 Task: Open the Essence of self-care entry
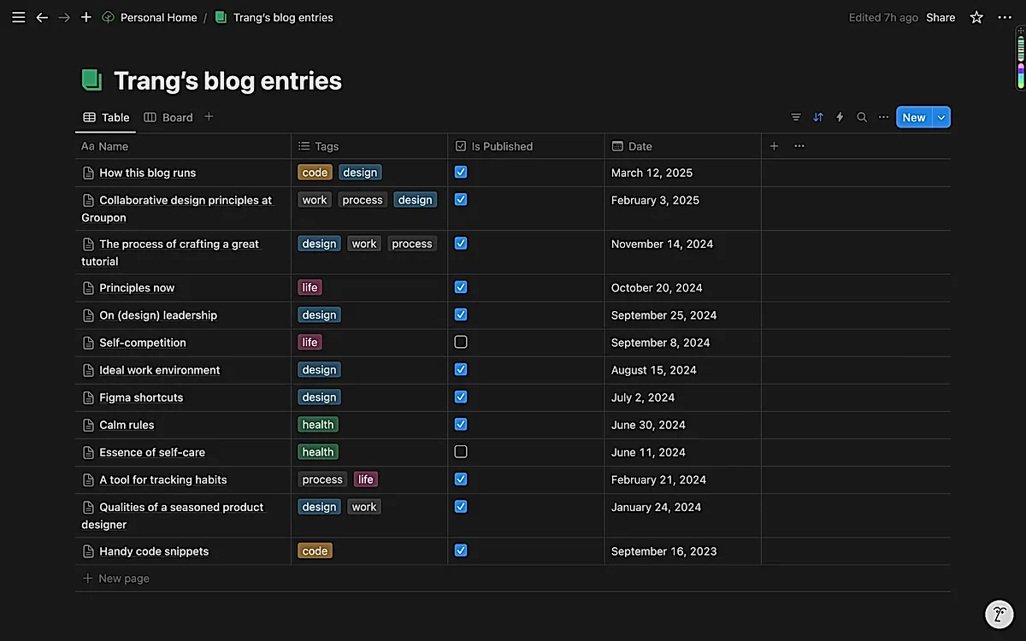tap(152, 452)
